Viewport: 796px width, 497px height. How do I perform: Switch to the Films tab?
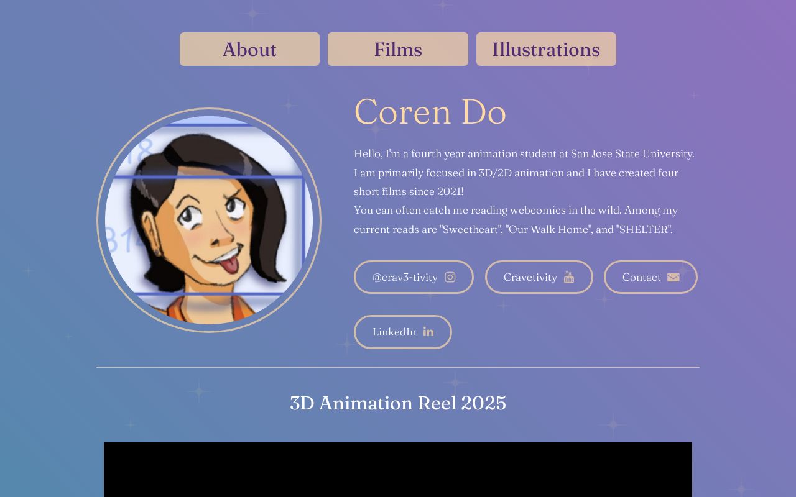coord(398,49)
